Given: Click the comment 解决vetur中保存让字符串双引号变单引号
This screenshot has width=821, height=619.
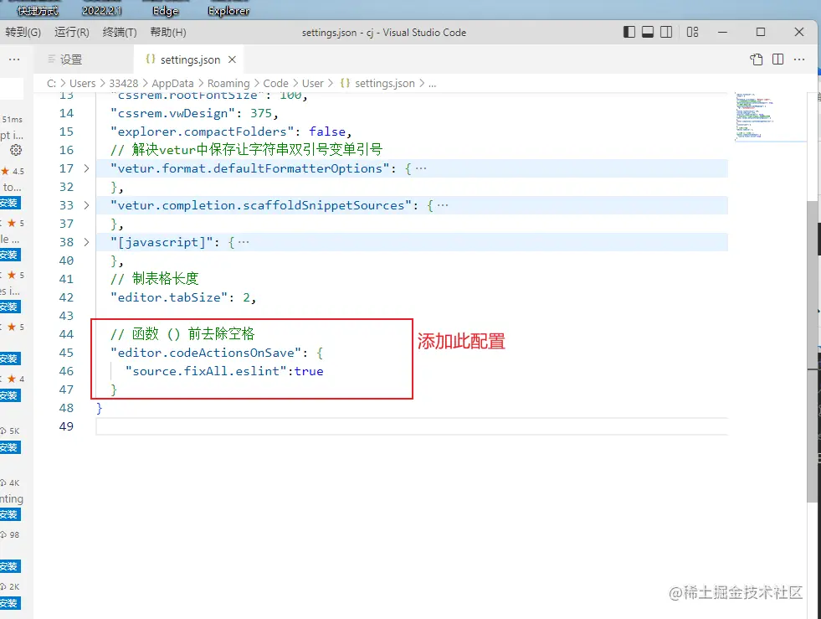Looking at the screenshot, I should pyautogui.click(x=247, y=150).
